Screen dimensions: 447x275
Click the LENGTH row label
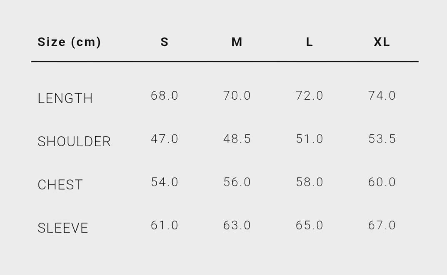(x=65, y=98)
